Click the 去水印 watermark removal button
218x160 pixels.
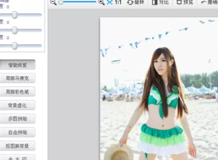click(x=17, y=157)
